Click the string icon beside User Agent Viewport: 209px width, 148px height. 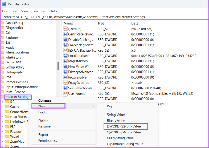[x=66, y=93]
